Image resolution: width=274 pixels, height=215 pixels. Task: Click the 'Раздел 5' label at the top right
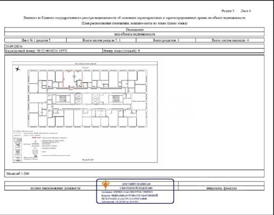coord(228,11)
